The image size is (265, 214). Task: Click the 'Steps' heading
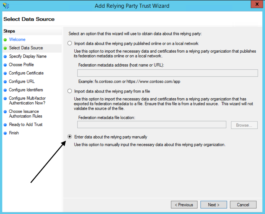[9, 31]
